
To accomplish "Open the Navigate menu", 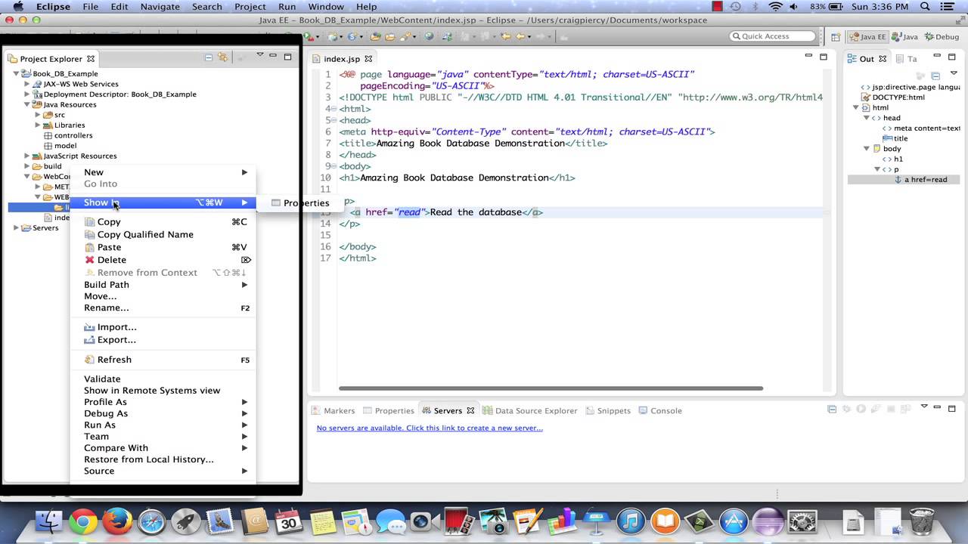I will tap(160, 7).
